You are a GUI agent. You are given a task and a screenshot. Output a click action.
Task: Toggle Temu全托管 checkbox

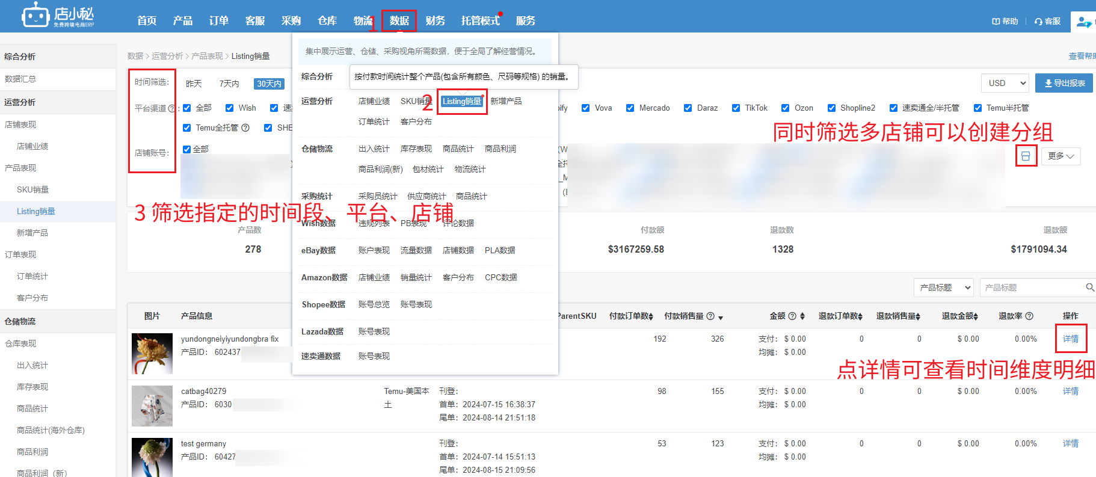(187, 128)
